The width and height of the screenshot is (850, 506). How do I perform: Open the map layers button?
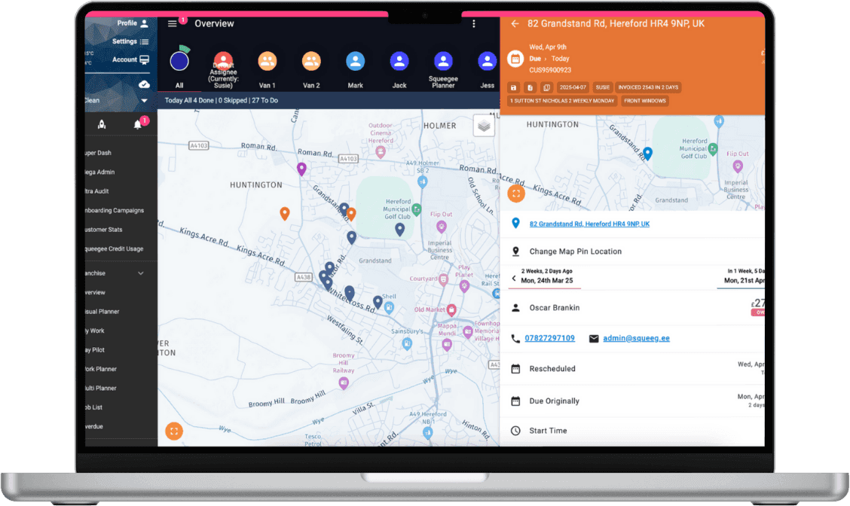tap(484, 126)
